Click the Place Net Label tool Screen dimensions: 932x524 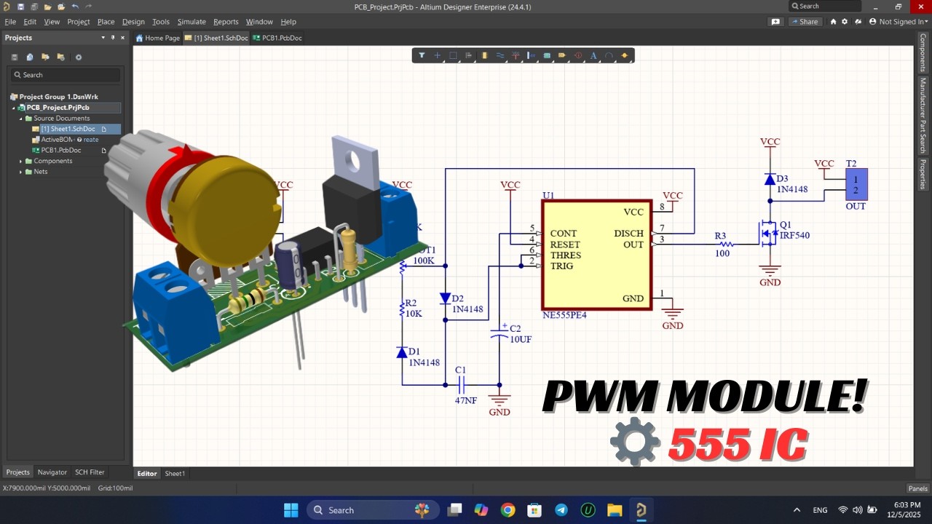tap(532, 55)
